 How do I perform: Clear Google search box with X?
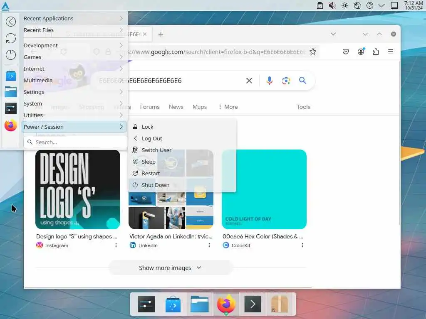tap(249, 81)
